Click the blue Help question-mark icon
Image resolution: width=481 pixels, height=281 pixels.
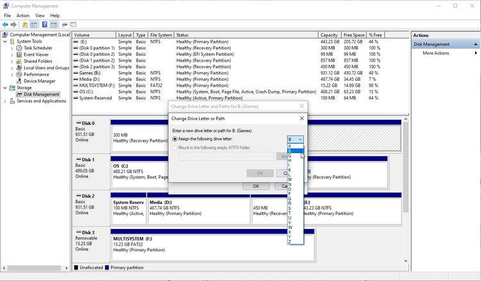pyautogui.click(x=45, y=24)
